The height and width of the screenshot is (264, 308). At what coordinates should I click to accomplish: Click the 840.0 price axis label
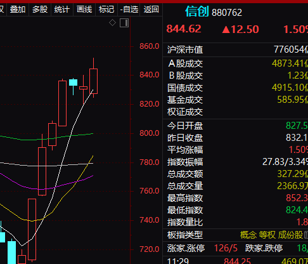(x=150, y=75)
